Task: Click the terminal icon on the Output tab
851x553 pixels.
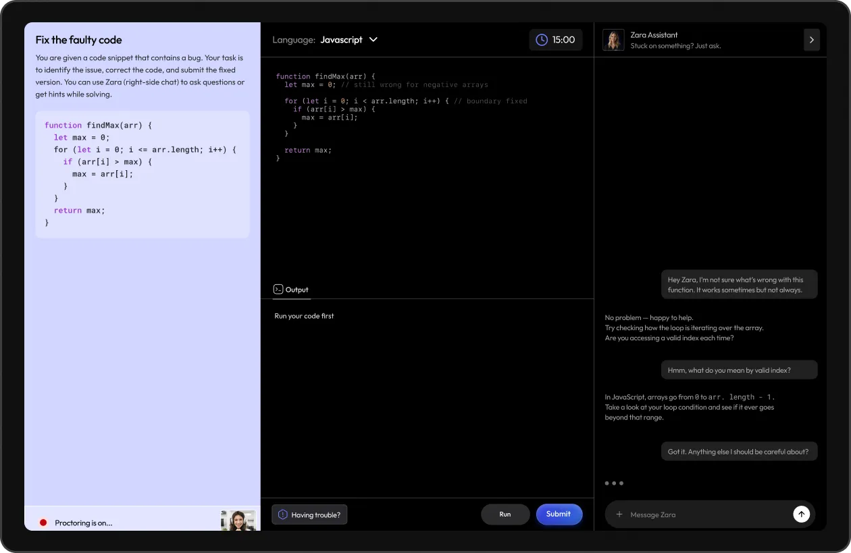Action: (x=278, y=289)
